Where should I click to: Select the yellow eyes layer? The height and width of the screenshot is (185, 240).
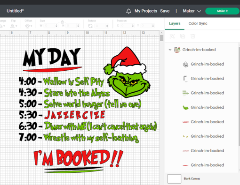203,136
